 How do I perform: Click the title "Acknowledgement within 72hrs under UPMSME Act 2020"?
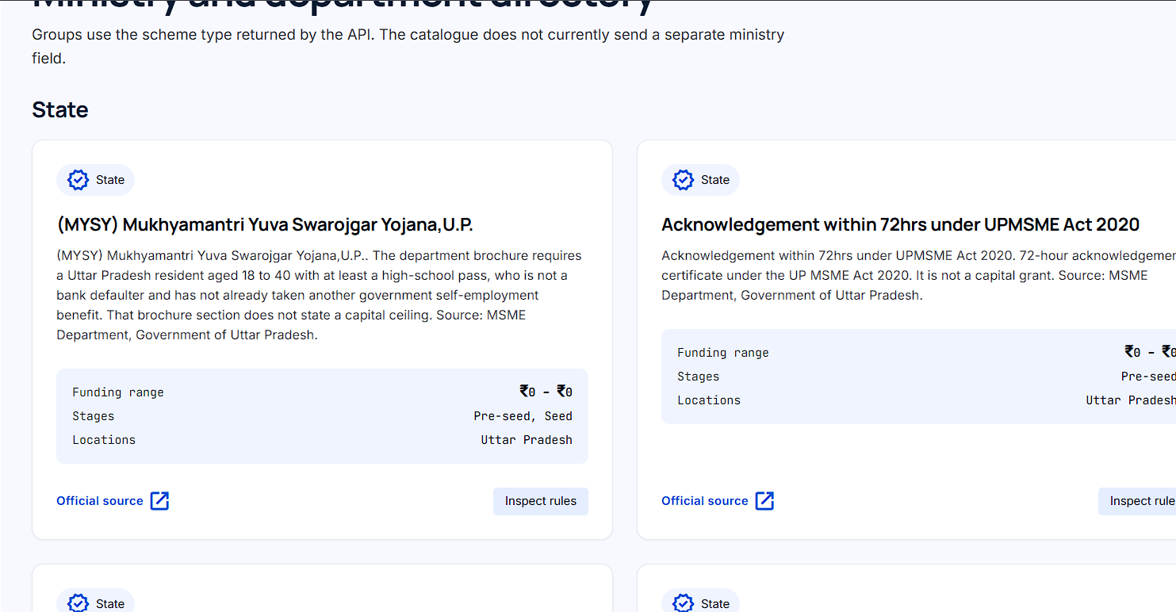(x=900, y=225)
